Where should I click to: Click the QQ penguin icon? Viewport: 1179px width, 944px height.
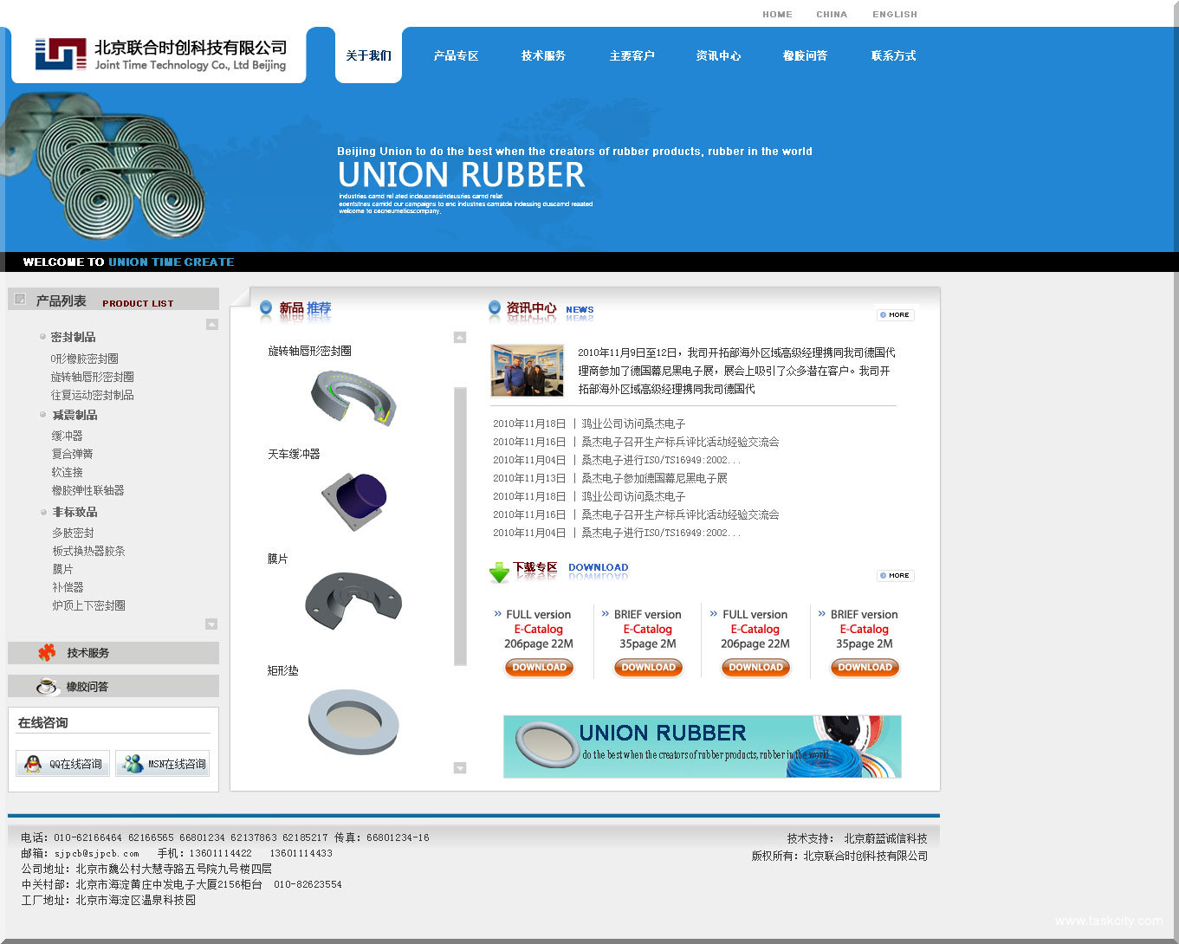pyautogui.click(x=33, y=764)
